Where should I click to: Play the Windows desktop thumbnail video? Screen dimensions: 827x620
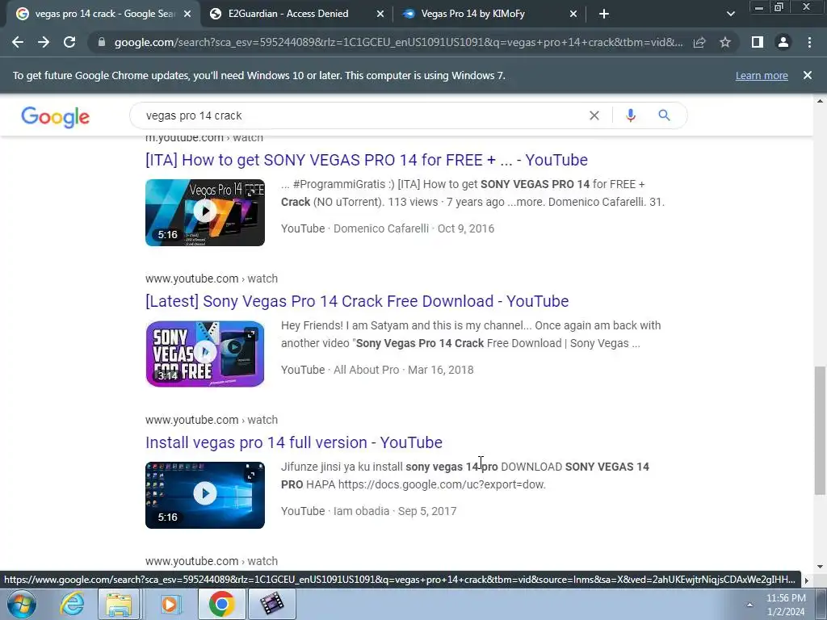pos(205,495)
